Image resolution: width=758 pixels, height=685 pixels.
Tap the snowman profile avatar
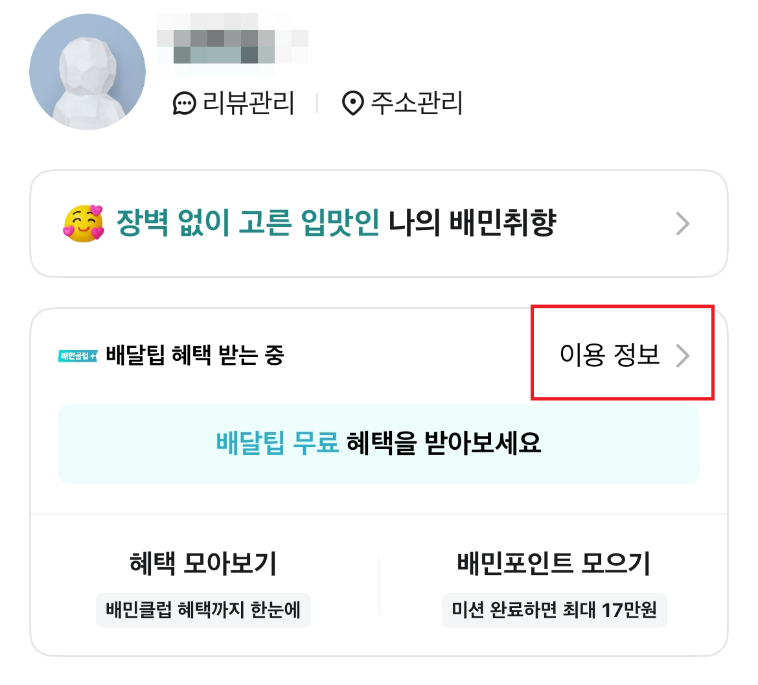[x=87, y=72]
